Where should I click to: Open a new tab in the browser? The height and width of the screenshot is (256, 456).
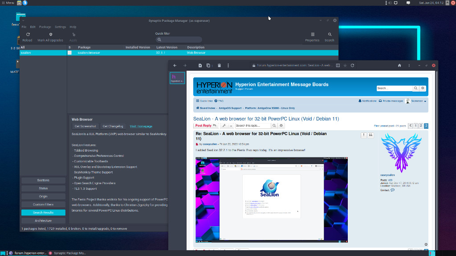point(200,66)
